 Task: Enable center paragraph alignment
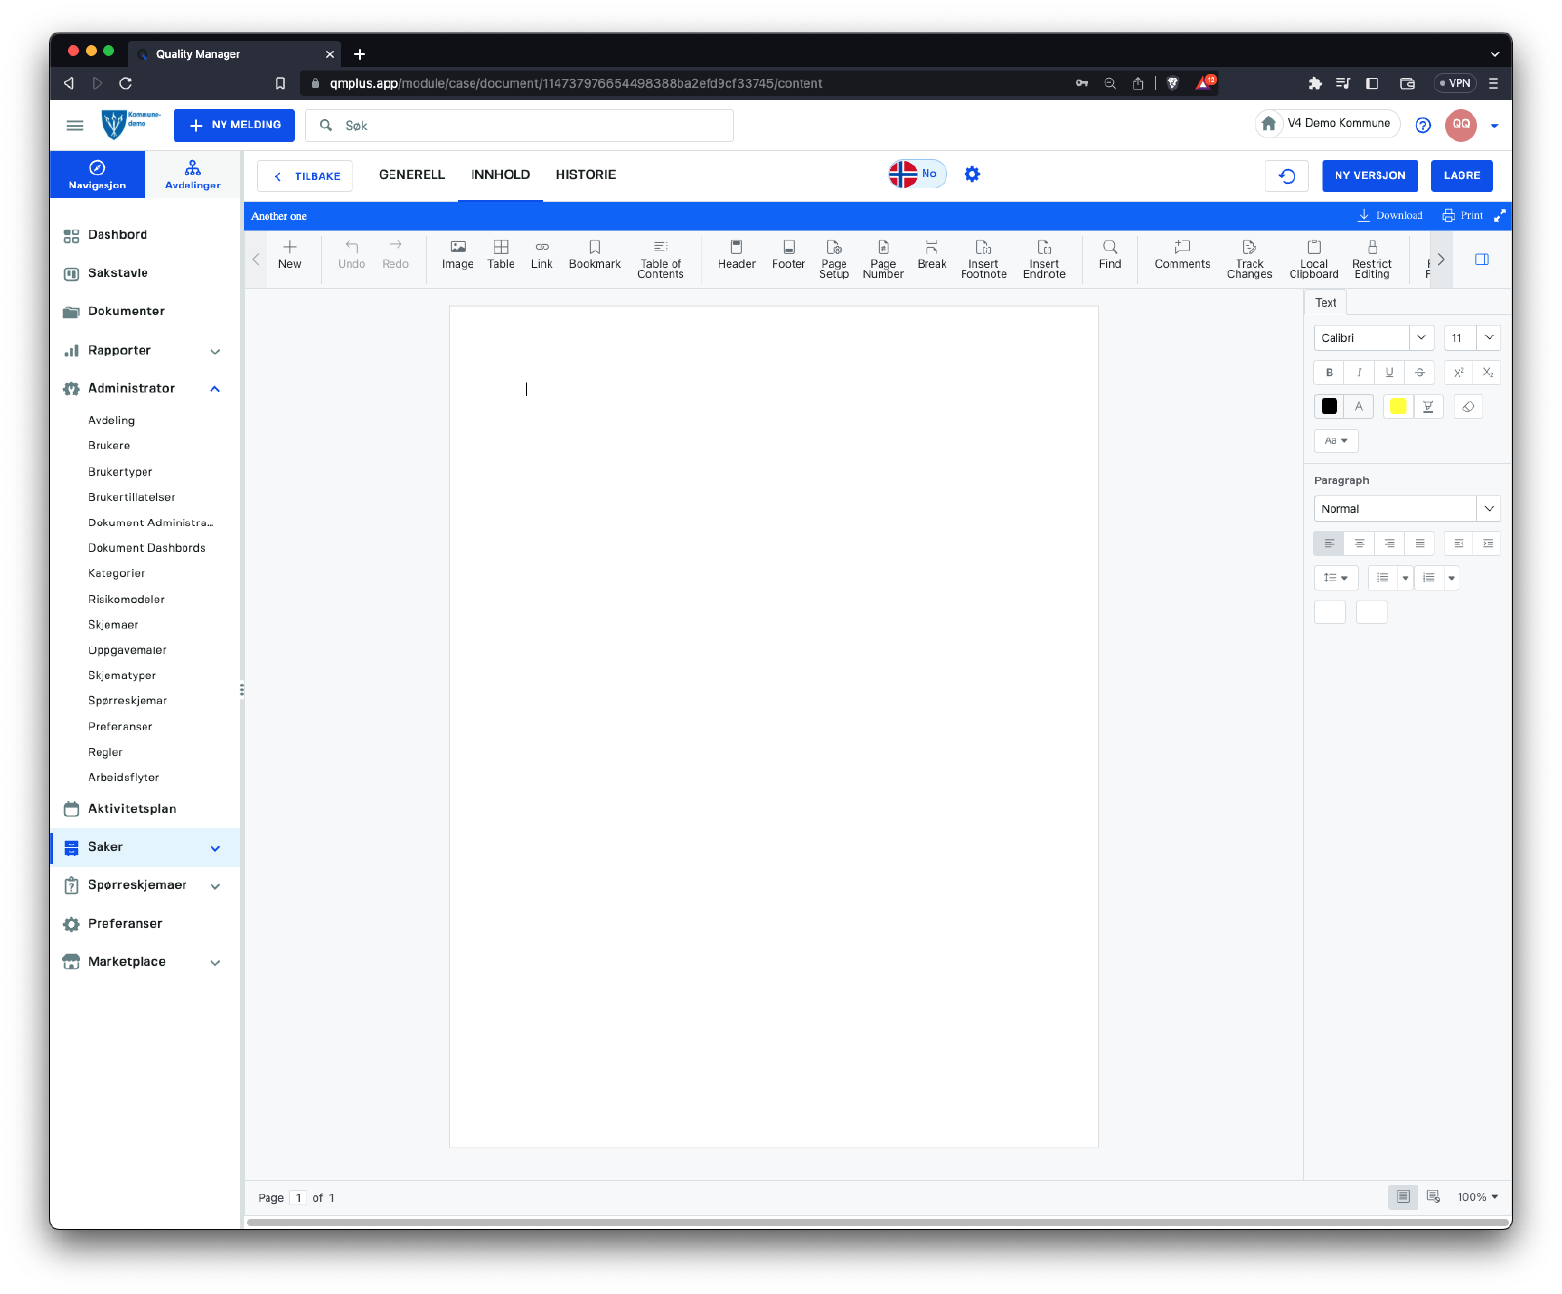(x=1359, y=544)
